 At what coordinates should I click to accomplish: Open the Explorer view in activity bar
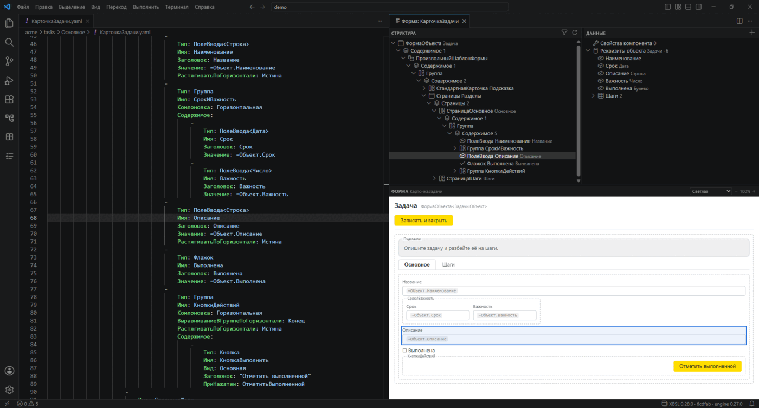tap(9, 23)
